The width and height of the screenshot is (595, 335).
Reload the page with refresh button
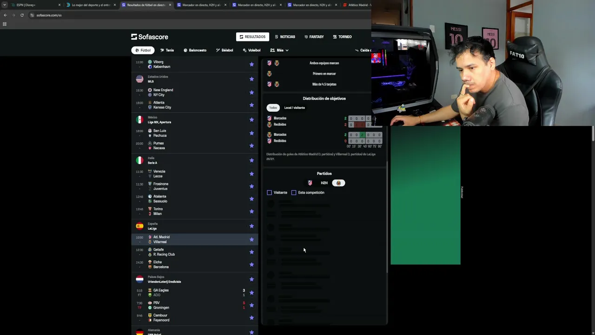pos(22,15)
